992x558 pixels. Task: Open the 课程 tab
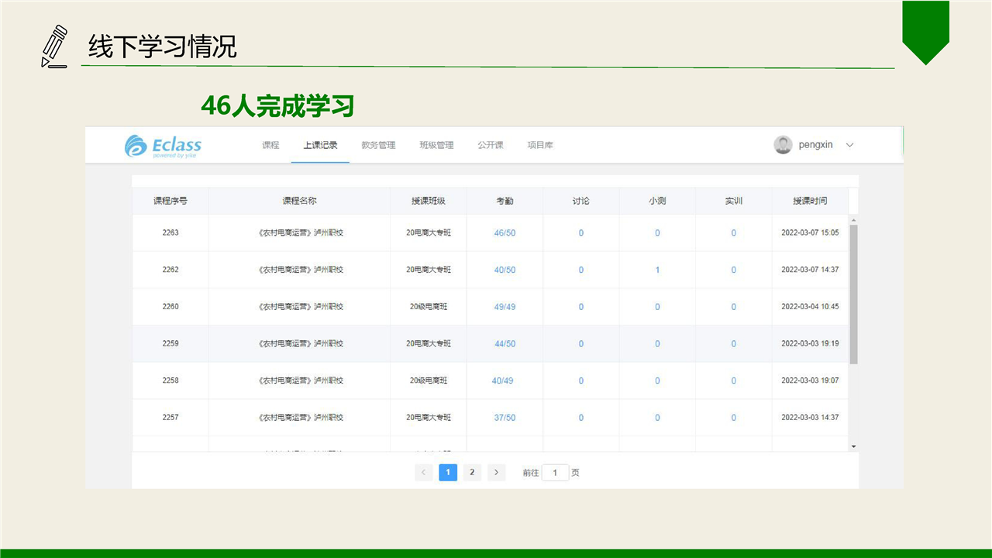pyautogui.click(x=270, y=145)
